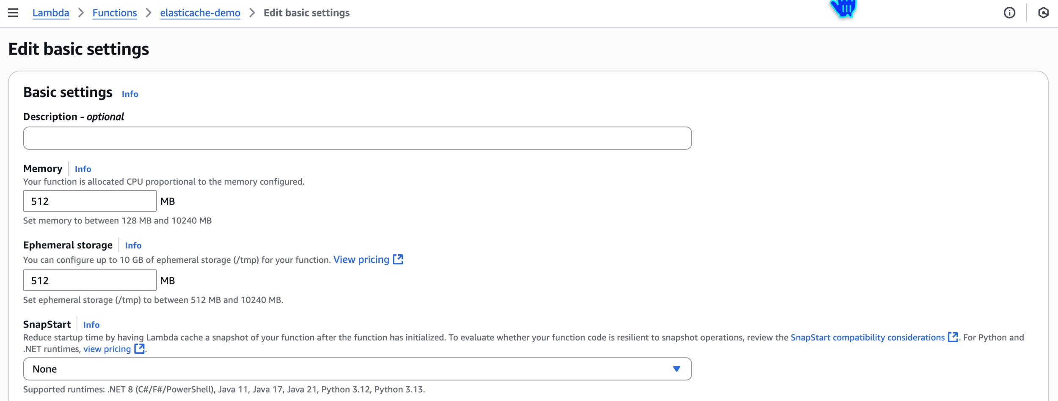Focus the Description optional text field
The image size is (1058, 401).
click(x=357, y=138)
